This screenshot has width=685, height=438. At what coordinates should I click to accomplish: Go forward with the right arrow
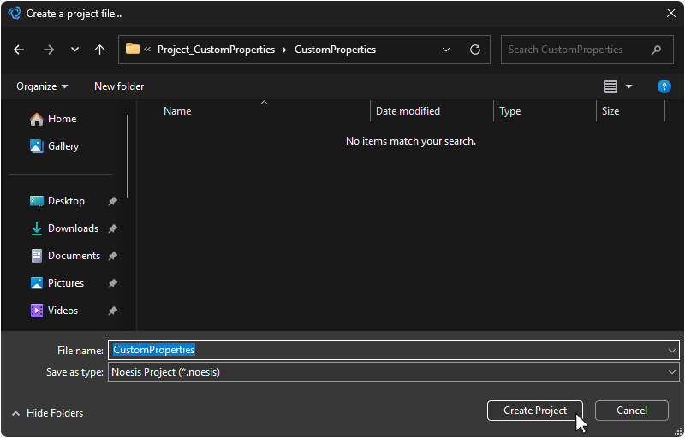click(49, 50)
